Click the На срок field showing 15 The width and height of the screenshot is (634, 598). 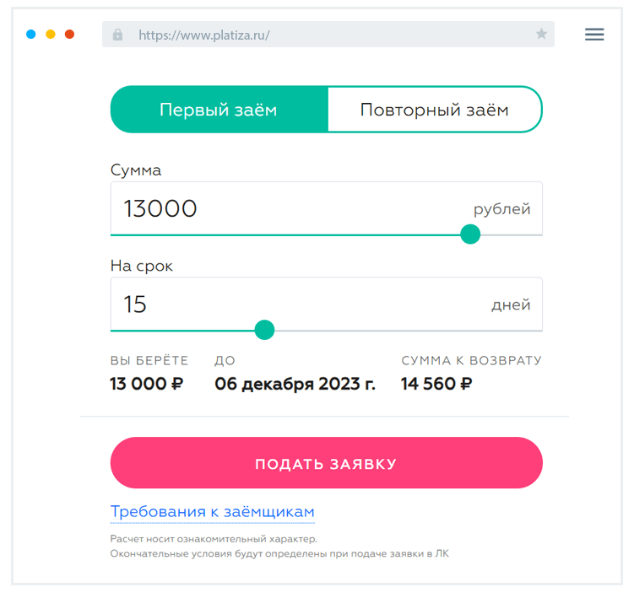[287, 304]
